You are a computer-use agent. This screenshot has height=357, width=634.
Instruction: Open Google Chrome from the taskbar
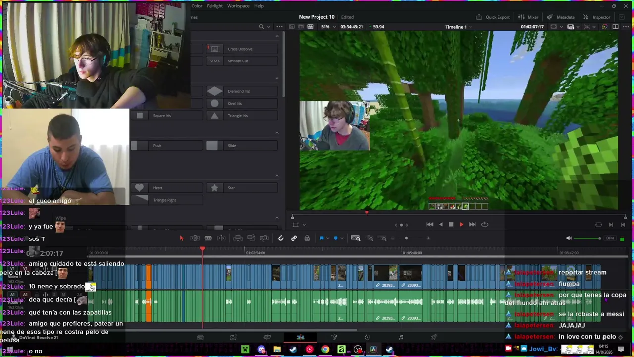325,350
